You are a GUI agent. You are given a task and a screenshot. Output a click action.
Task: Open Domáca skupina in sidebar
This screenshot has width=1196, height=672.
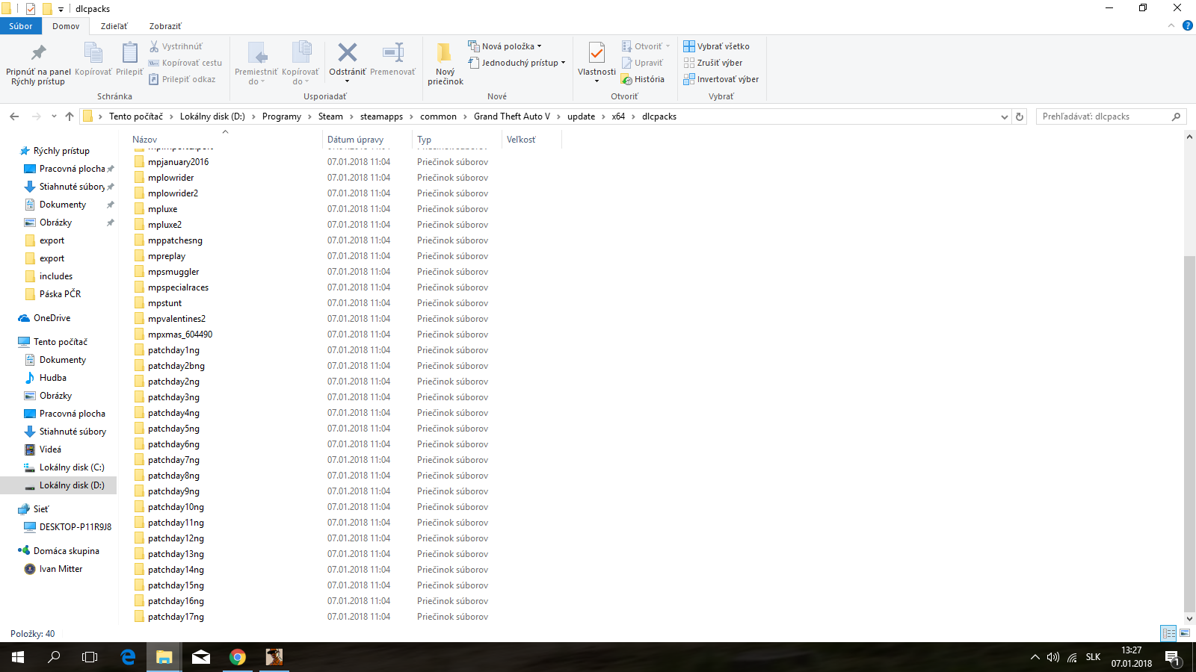(66, 551)
